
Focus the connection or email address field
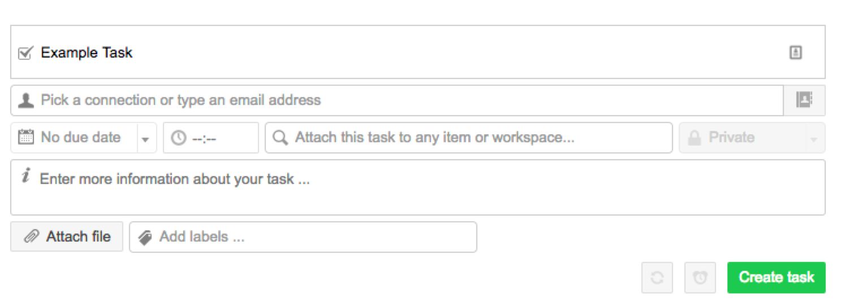[x=396, y=100]
